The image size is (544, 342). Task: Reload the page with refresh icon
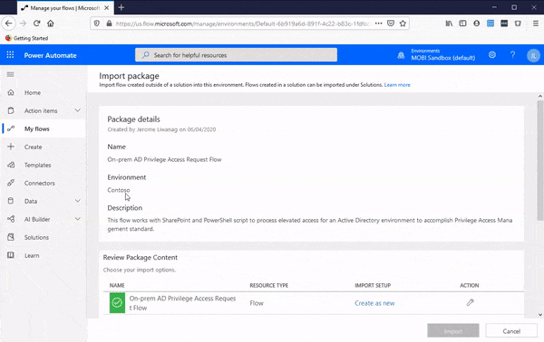37,24
